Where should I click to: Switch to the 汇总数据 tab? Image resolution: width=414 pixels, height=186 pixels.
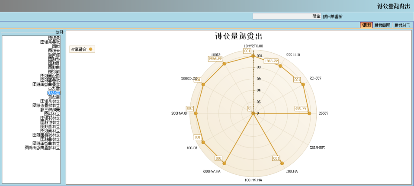point(402,26)
